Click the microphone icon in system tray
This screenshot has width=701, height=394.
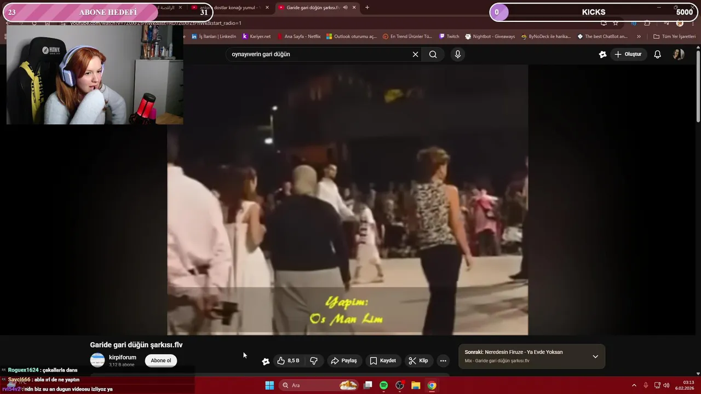click(x=646, y=385)
